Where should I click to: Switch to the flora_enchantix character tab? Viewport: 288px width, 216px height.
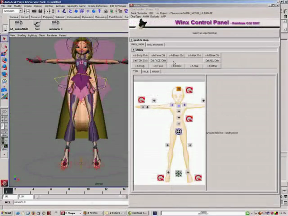click(155, 45)
